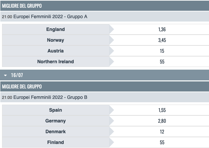Click first Migliore del Gruppo header

click(x=22, y=6)
